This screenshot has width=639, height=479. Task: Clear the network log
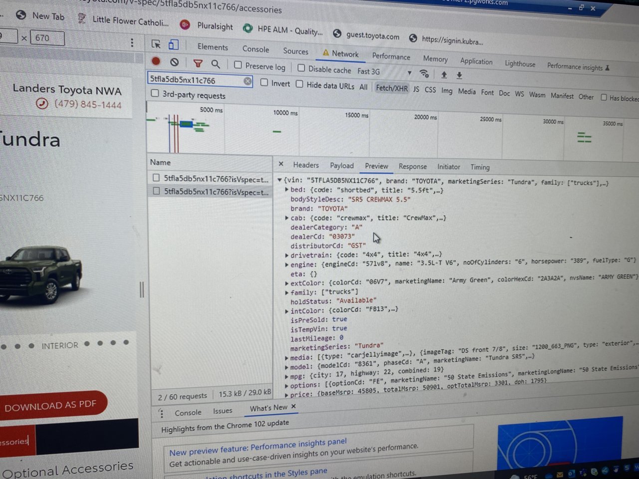(174, 62)
